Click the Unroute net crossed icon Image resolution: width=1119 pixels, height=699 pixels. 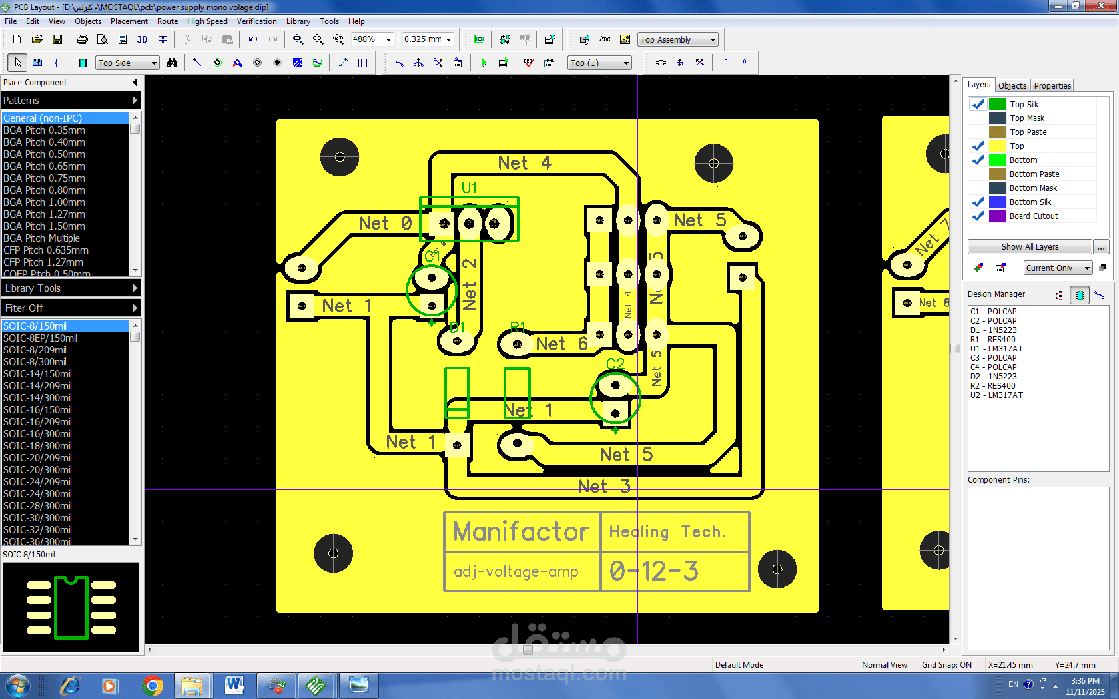438,63
